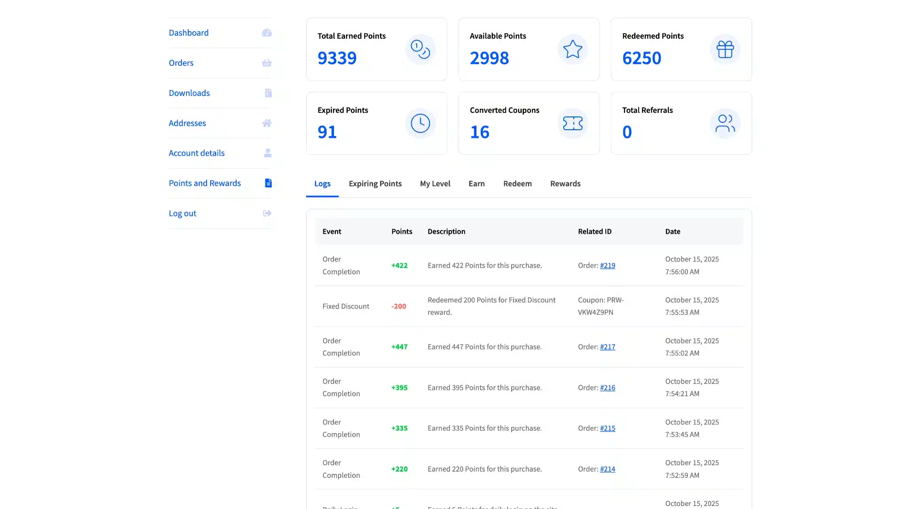
Task: Open the Redeem tab
Action: tap(517, 184)
